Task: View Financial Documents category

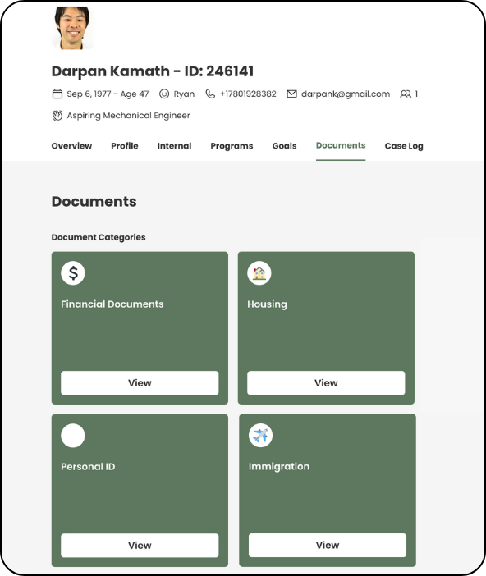Action: click(140, 383)
